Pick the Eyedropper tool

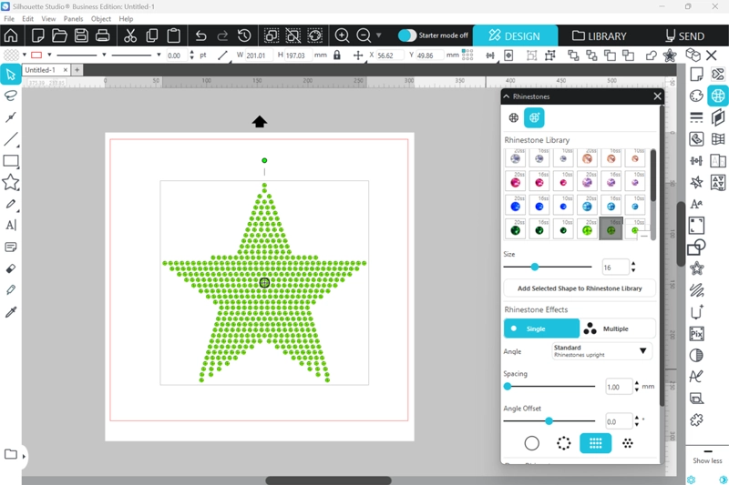click(11, 312)
